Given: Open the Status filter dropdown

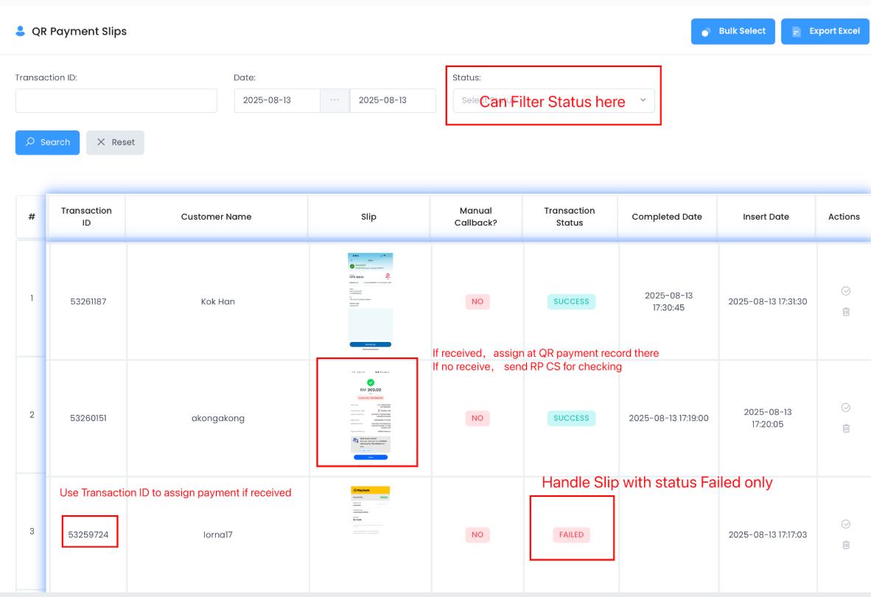Looking at the screenshot, I should tap(553, 101).
